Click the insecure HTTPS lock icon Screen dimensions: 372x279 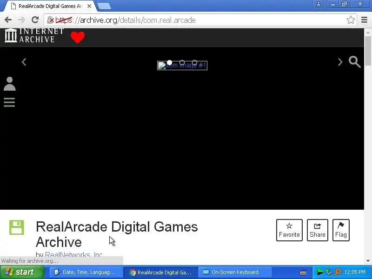pyautogui.click(x=51, y=20)
